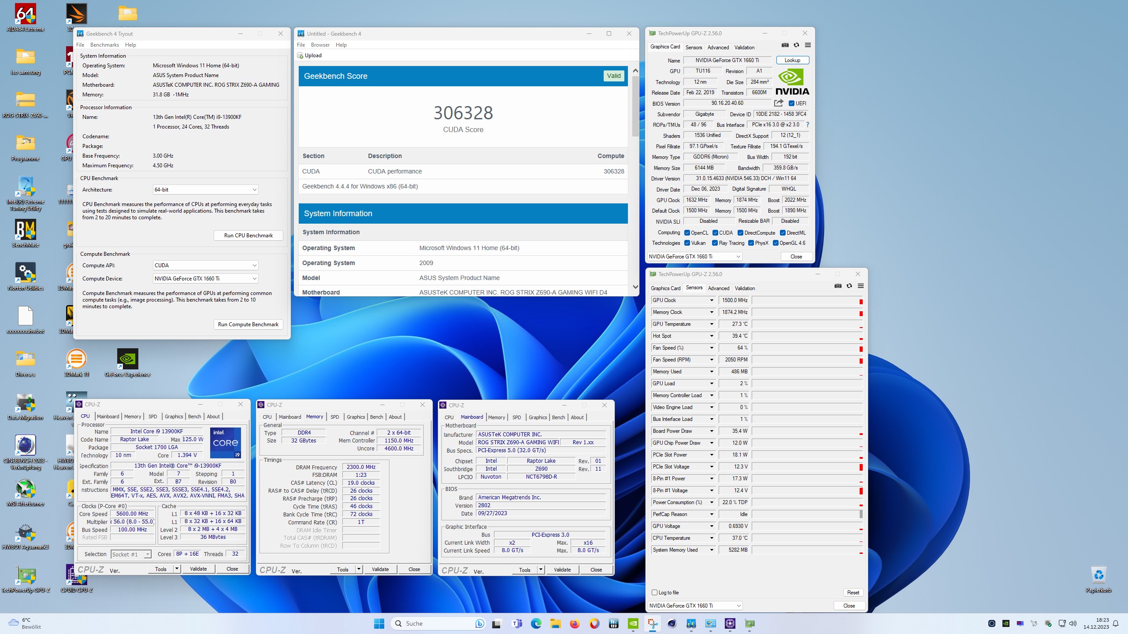
Task: Click Run CPU Benchmark button
Action: [x=249, y=236]
